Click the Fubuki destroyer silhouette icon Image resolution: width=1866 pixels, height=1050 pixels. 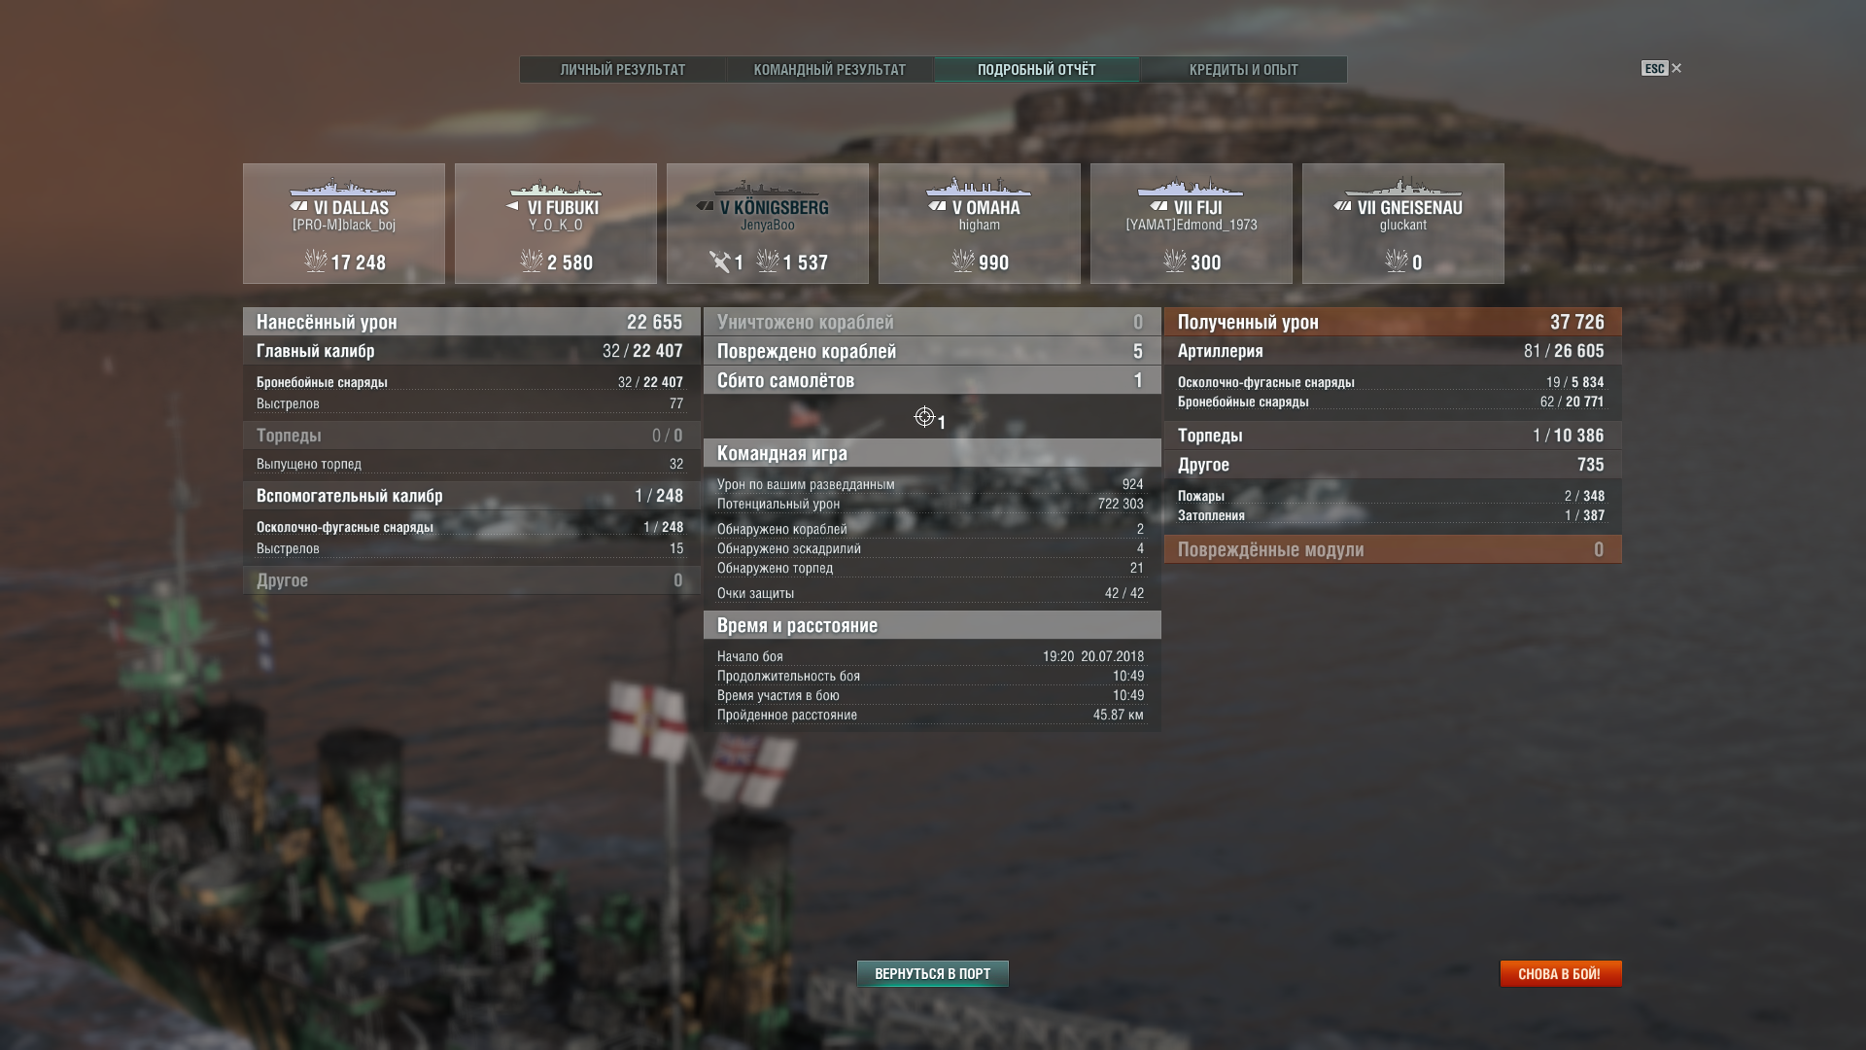tap(555, 188)
